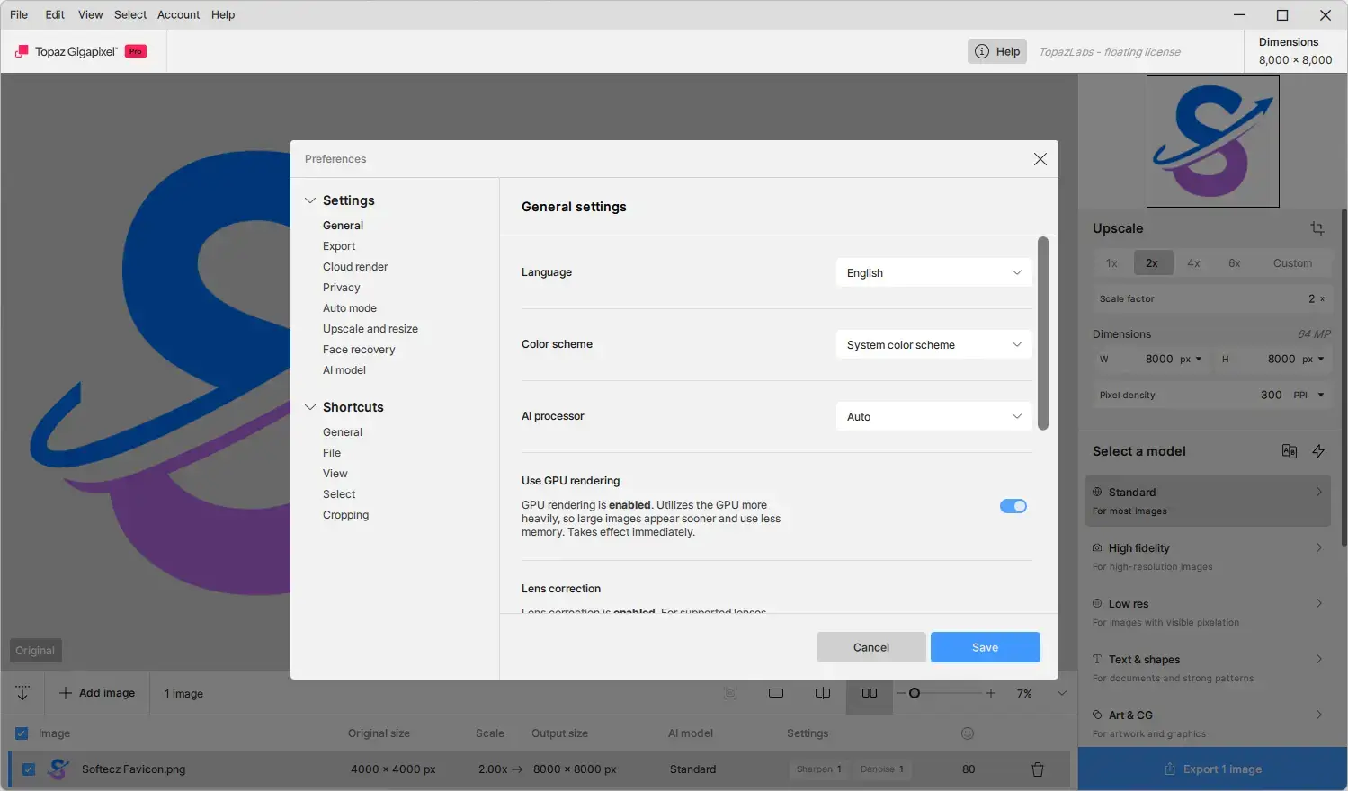The image size is (1348, 791).
Task: Click the zoom in plus icon
Action: pos(991,693)
